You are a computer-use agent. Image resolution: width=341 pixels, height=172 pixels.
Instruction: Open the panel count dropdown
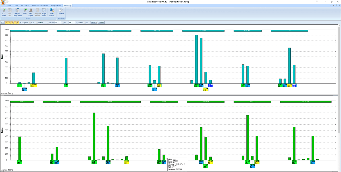[2, 22]
